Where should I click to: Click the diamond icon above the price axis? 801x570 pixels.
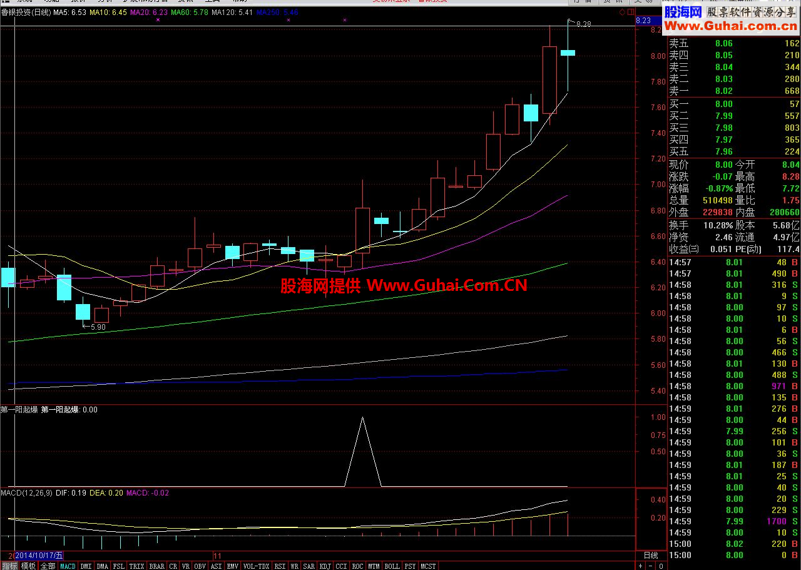coord(623,11)
